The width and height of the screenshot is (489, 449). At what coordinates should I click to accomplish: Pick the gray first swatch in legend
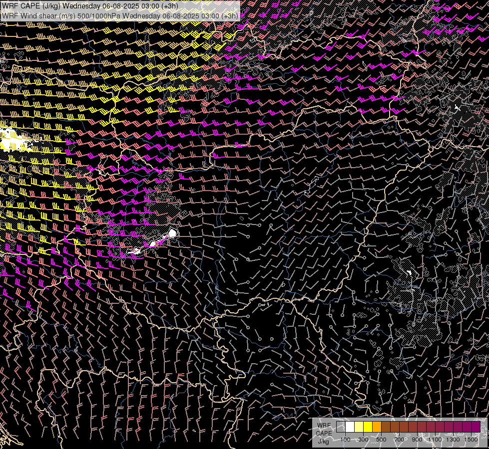pos(341,427)
